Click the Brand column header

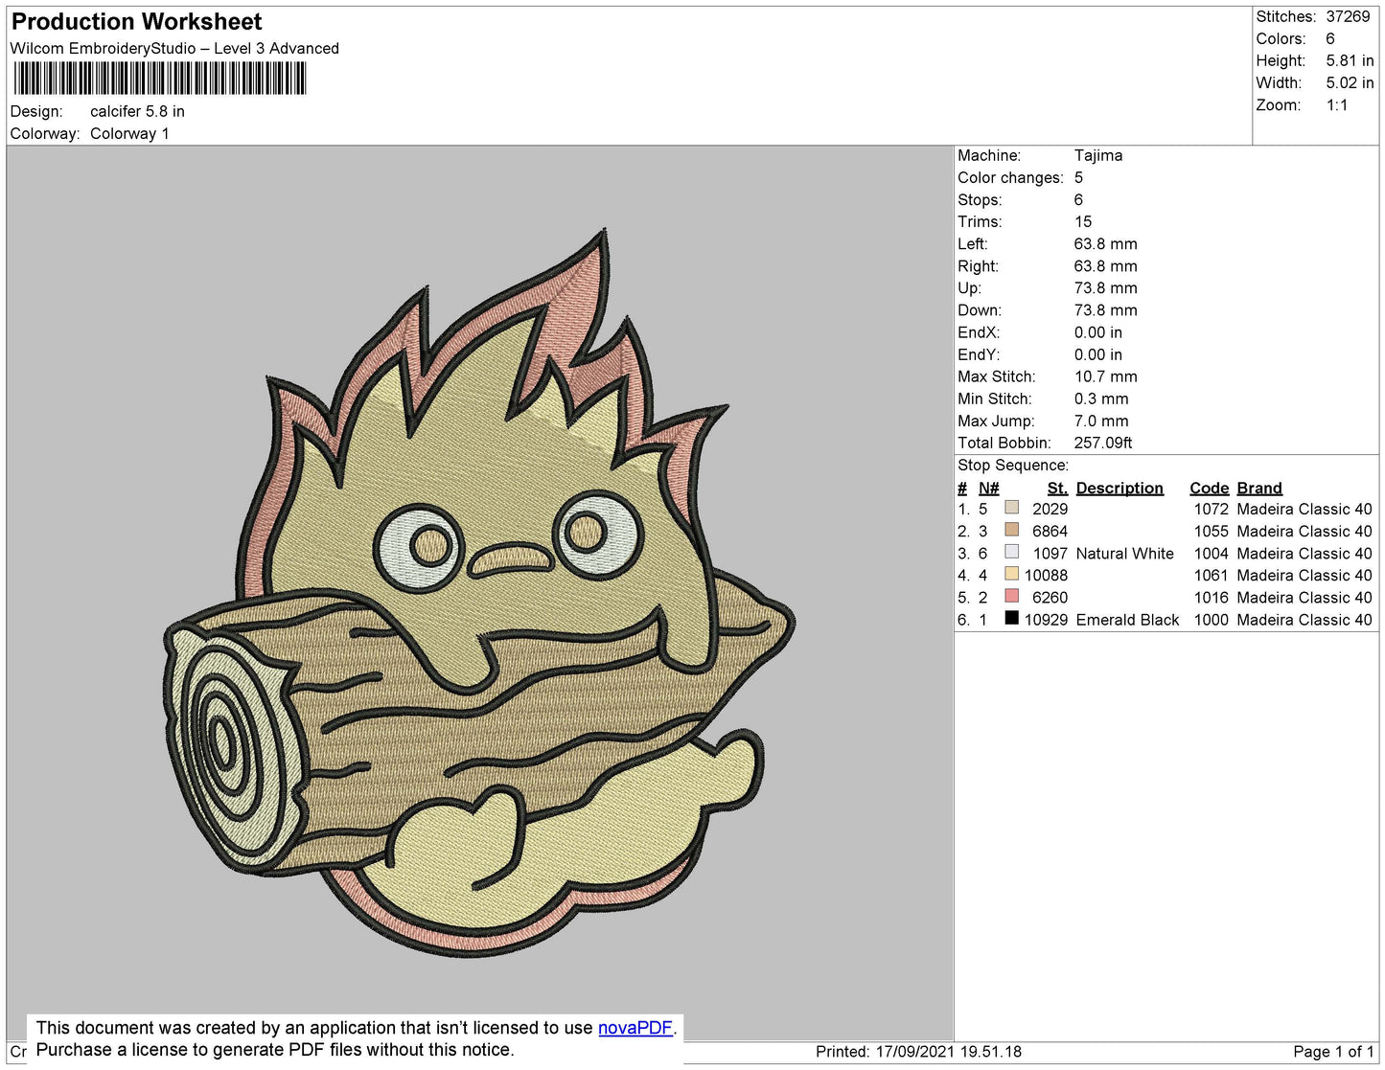pos(1258,488)
